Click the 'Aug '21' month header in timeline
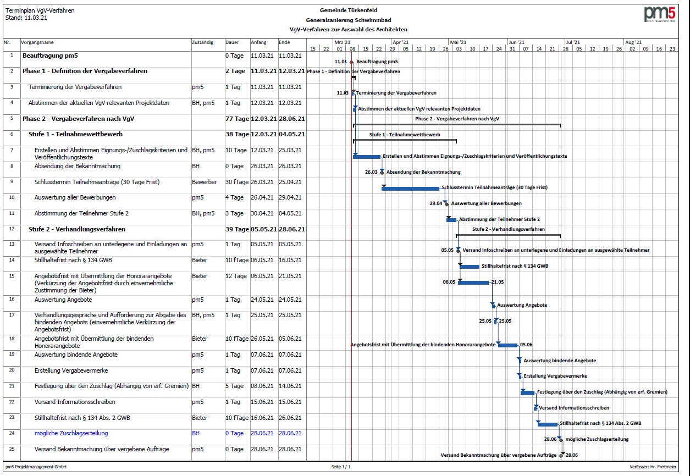This screenshot has height=476, width=690. tap(633, 42)
